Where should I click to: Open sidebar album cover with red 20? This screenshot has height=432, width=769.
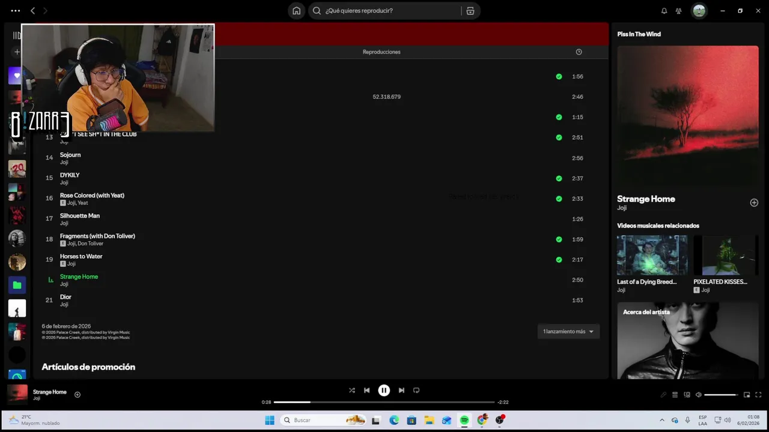(x=17, y=169)
